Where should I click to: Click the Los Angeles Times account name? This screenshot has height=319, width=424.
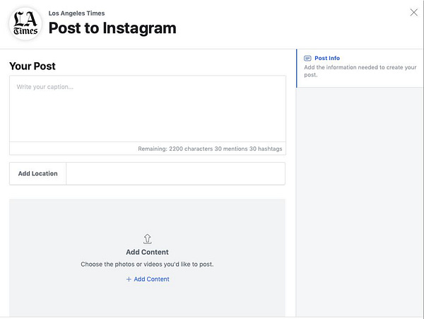(x=76, y=13)
